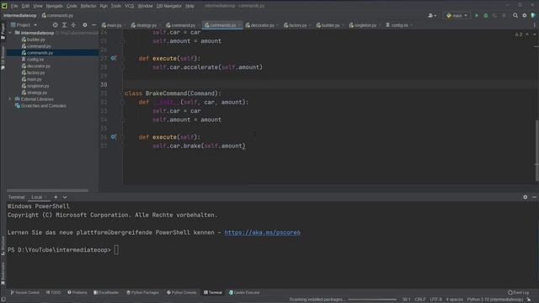Run the main configuration with green play
Image resolution: width=539 pixels, height=303 pixels.
[x=477, y=15]
